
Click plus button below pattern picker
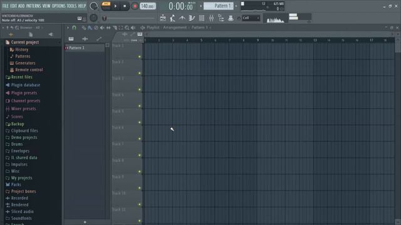click(85, 222)
